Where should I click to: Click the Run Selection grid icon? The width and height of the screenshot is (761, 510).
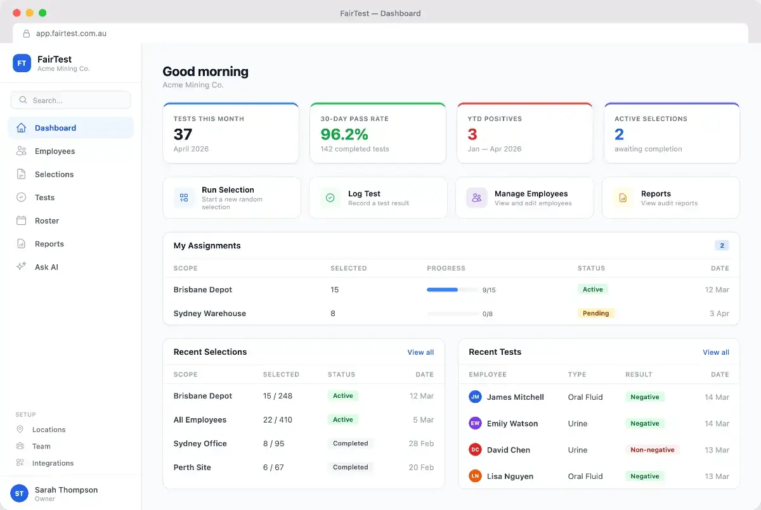coord(184,198)
